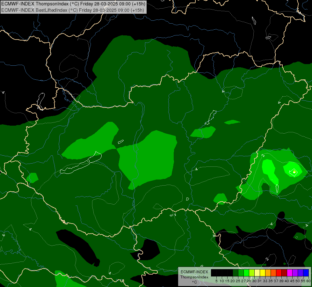This screenshot has width=312, height=287.
Task: Select the dark green 20–25 legend swatch
Action: tap(236, 273)
